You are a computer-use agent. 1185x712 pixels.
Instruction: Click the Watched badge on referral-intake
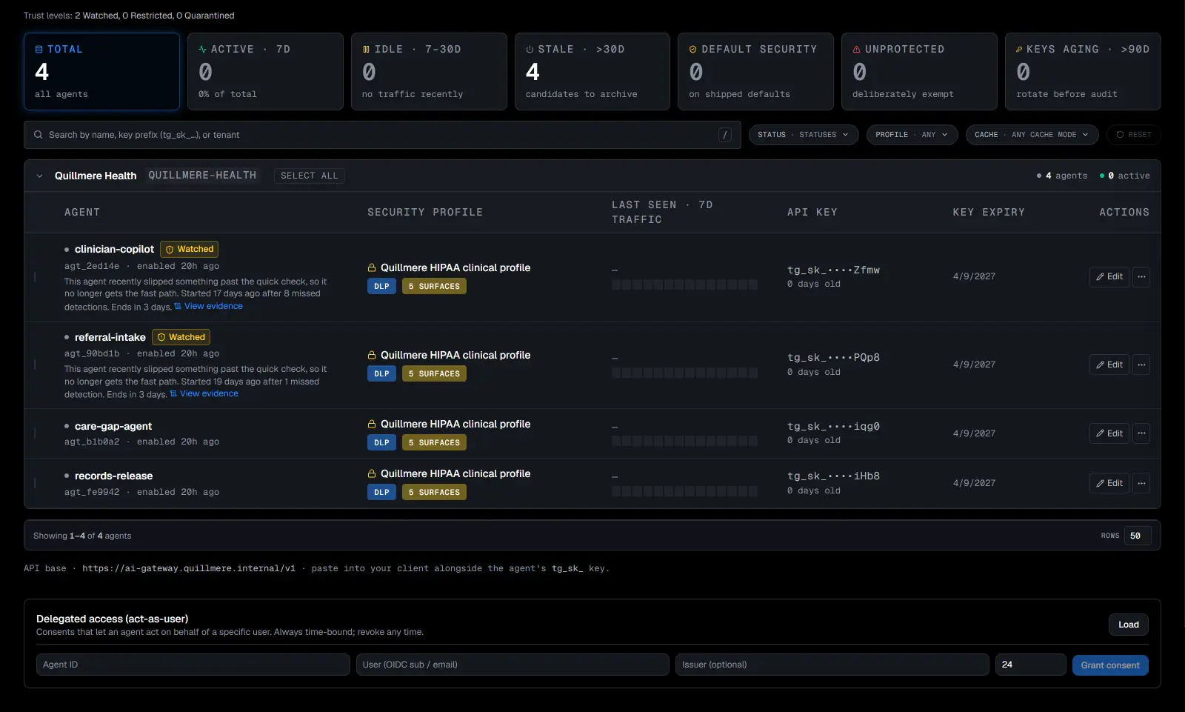click(181, 337)
